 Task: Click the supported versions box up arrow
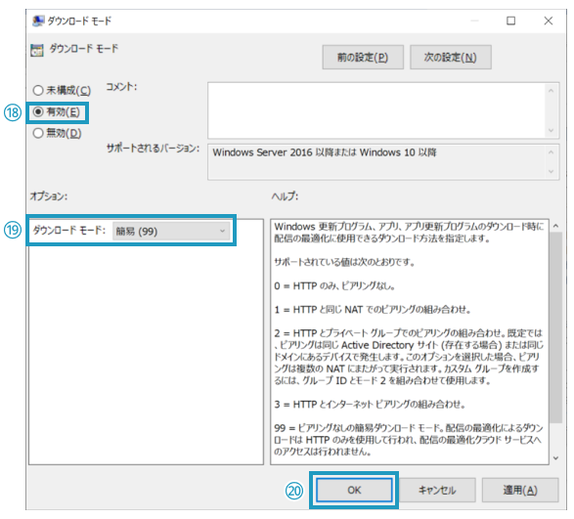(551, 152)
